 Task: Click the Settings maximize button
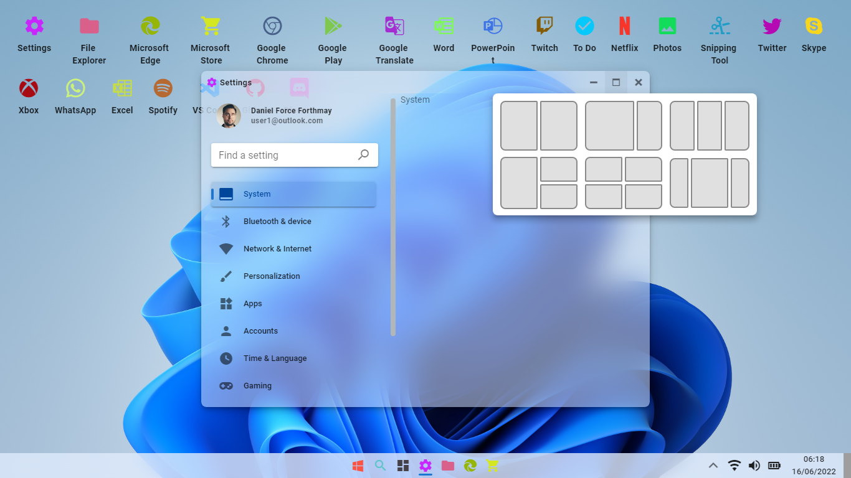pos(616,82)
